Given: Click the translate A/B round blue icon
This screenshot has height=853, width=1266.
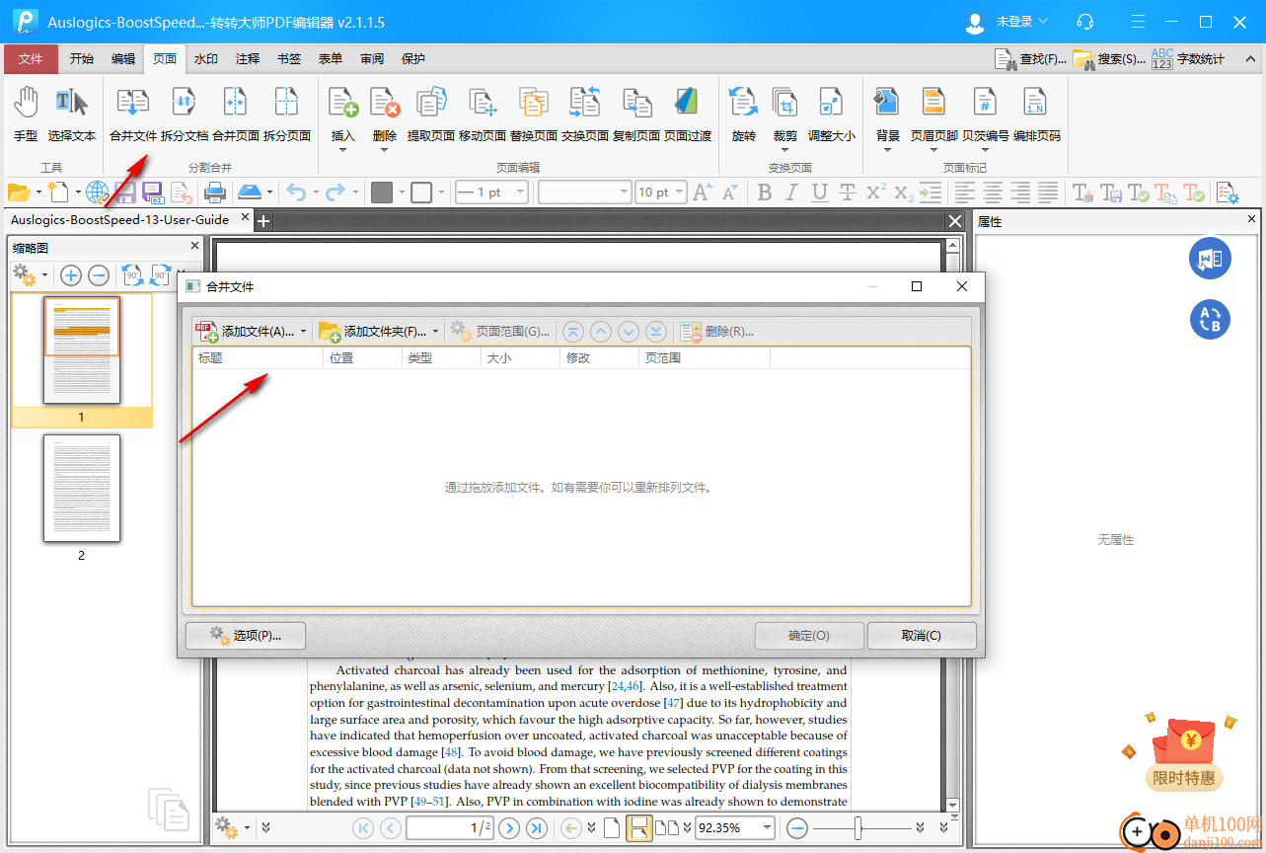Looking at the screenshot, I should coord(1210,319).
